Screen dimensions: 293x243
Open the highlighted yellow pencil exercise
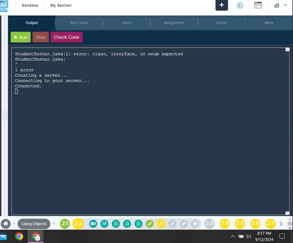pos(161,224)
